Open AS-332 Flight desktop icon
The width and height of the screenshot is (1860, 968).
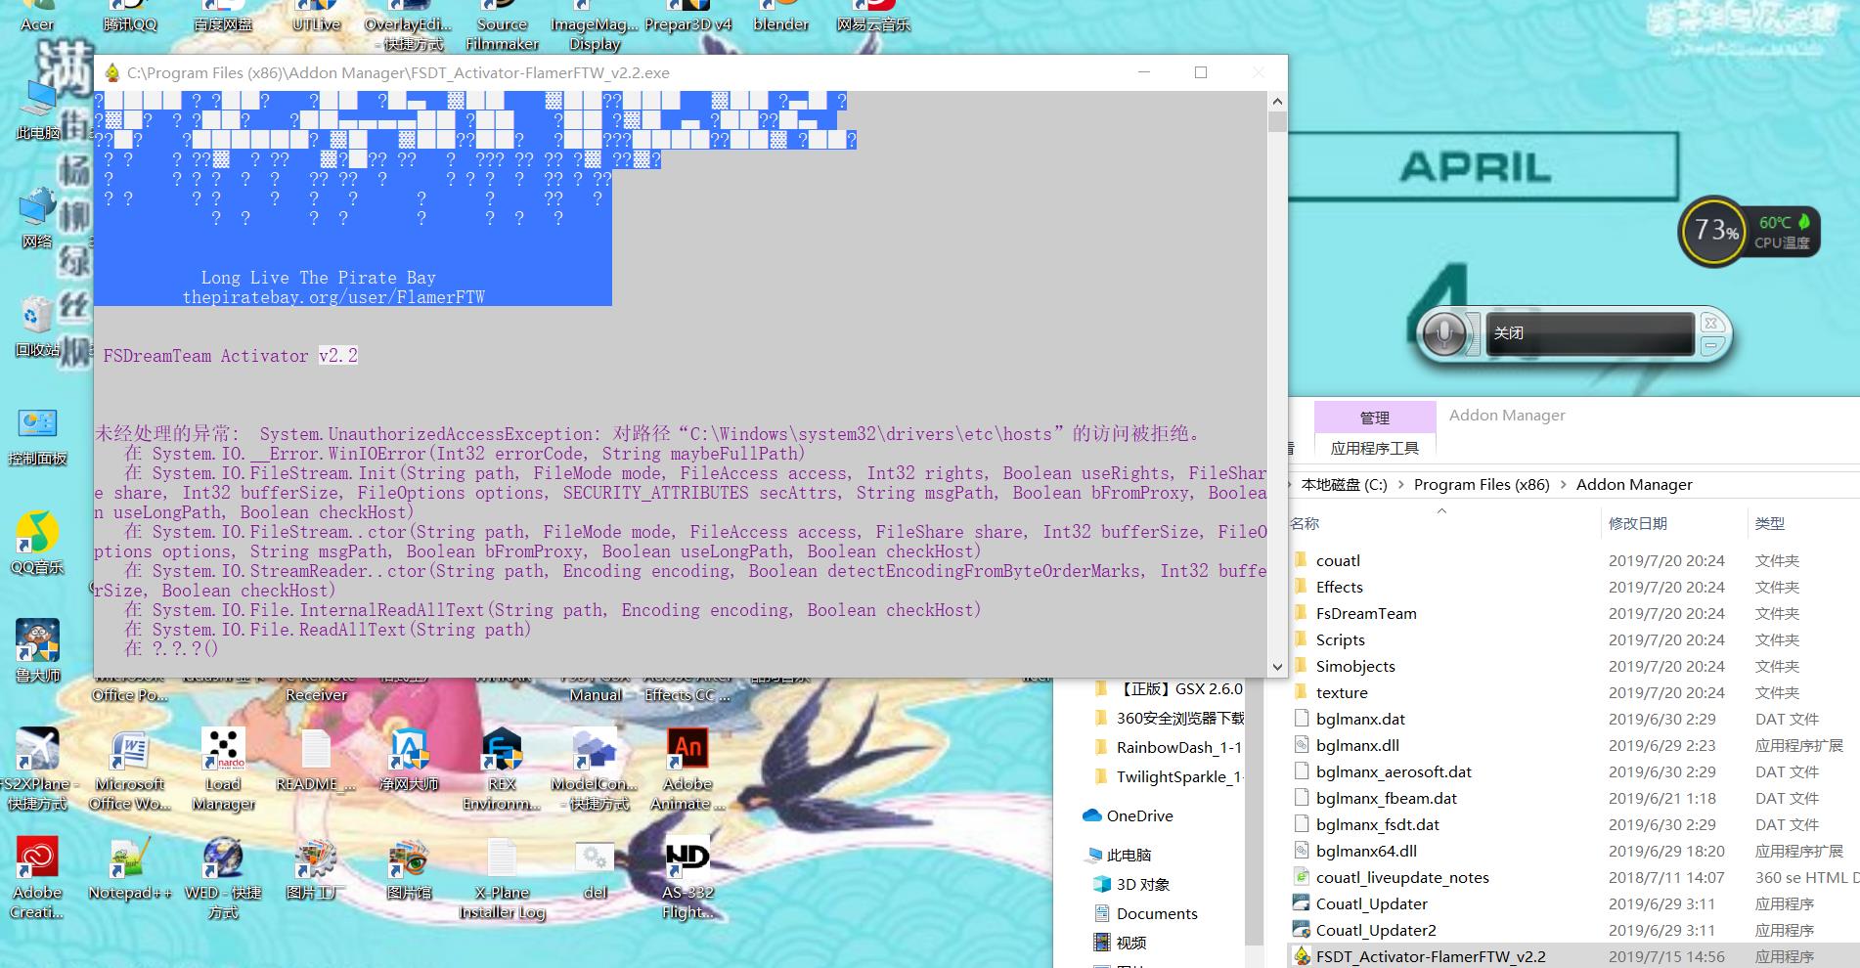(x=686, y=878)
